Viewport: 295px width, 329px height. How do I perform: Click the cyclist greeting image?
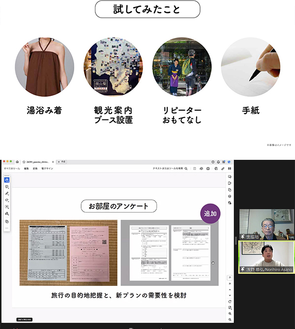182,67
